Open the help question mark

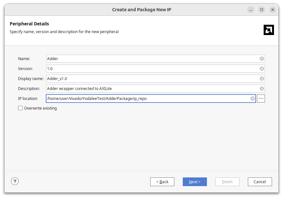pos(15,181)
